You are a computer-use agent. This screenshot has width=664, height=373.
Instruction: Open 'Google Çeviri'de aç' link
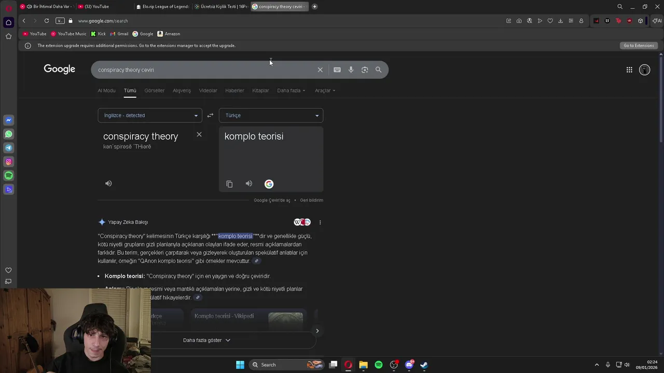[272, 200]
